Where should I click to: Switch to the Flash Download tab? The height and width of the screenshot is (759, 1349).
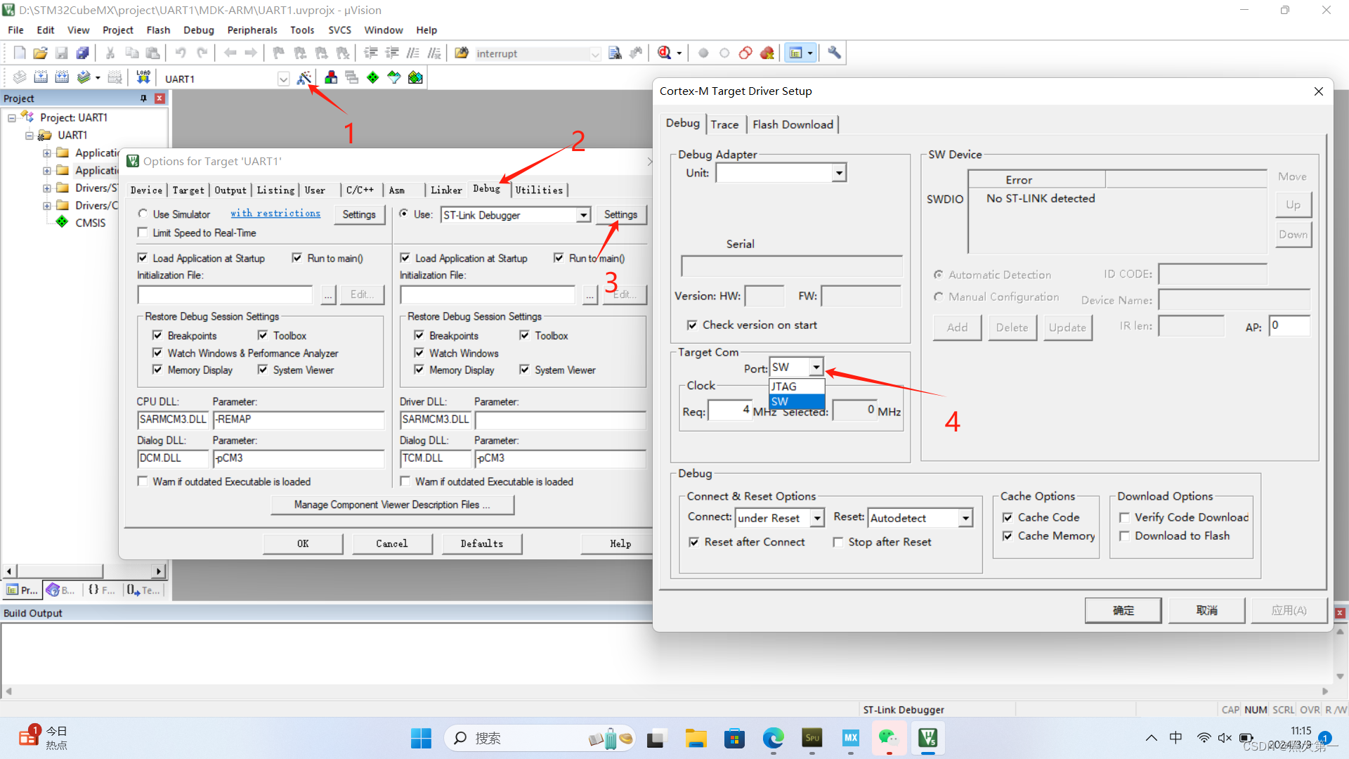(793, 124)
